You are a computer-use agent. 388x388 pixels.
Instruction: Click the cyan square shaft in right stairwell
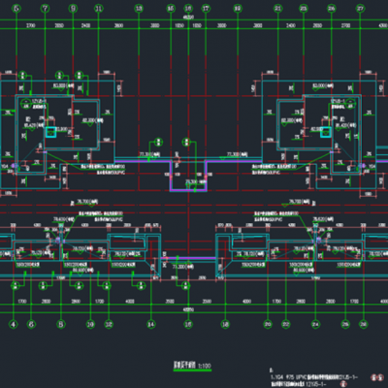tap(326, 132)
